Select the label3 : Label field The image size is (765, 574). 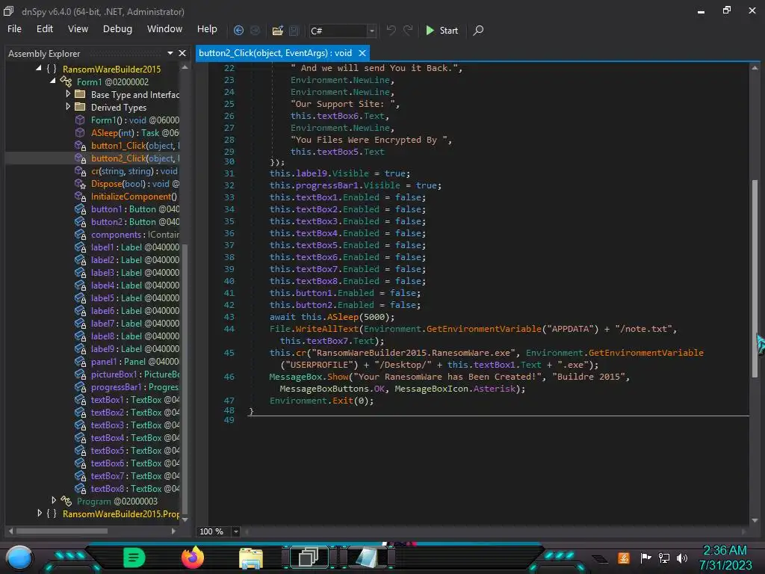point(134,272)
